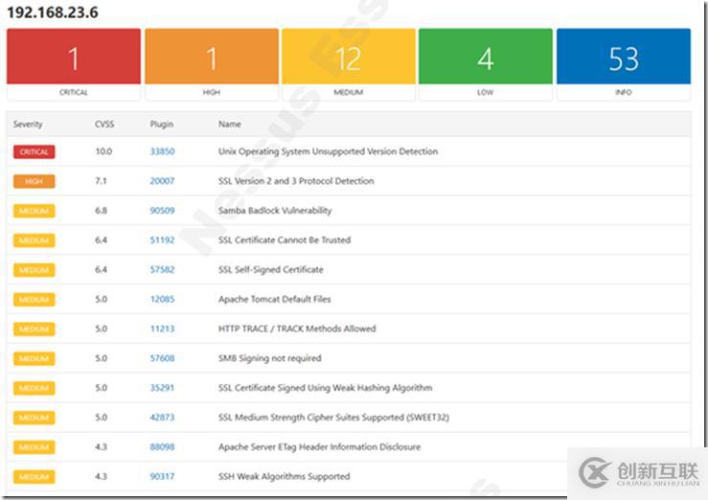Image resolution: width=708 pixels, height=500 pixels.
Task: Click plugin 11213 link
Action: pyautogui.click(x=162, y=329)
